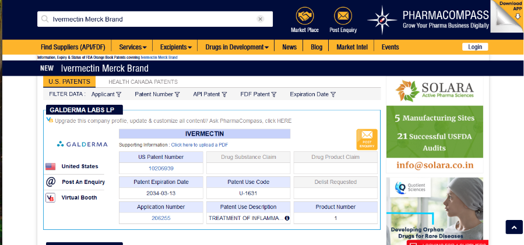The height and width of the screenshot is (245, 524).
Task: Click the Post An Enquiry sidebar link
Action: 83,182
